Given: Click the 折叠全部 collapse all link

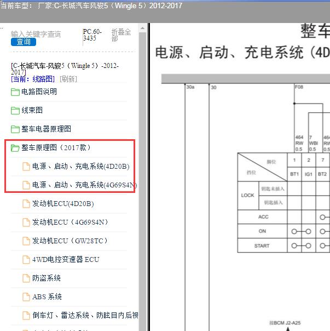Looking at the screenshot, I should (x=121, y=35).
